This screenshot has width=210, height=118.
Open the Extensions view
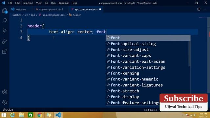[5, 51]
